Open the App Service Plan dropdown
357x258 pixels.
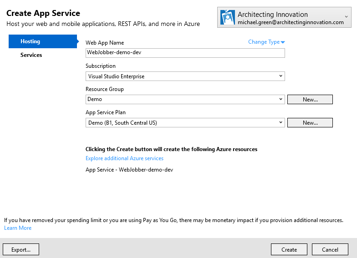[x=185, y=123]
